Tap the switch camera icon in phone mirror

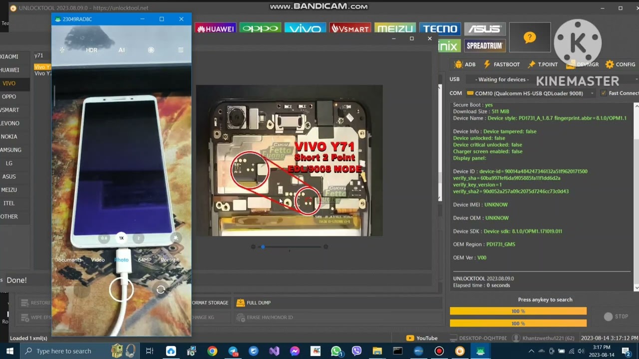161,289
